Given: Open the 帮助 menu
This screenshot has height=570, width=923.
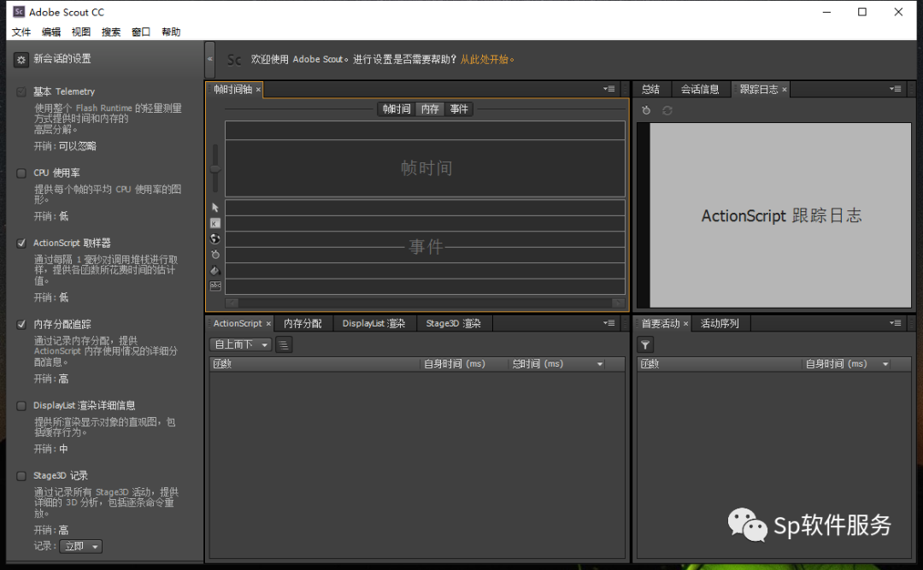Looking at the screenshot, I should (171, 32).
